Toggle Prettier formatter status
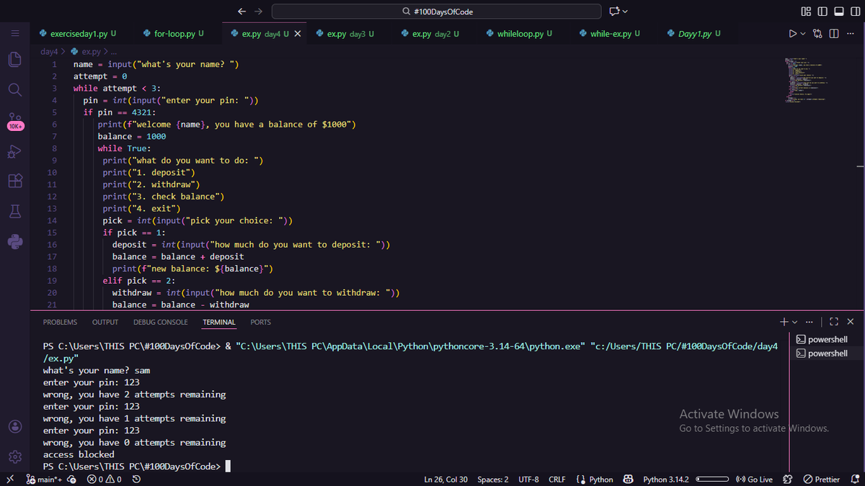Screen dimensions: 865x486 [820, 480]
